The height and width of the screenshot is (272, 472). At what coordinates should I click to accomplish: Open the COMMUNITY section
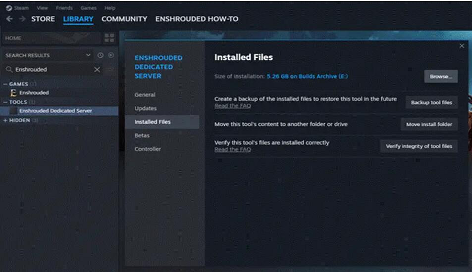click(124, 19)
